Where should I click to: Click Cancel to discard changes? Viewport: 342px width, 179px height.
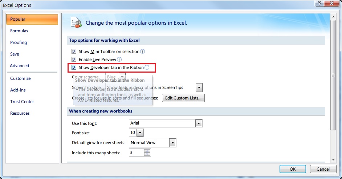(x=323, y=169)
